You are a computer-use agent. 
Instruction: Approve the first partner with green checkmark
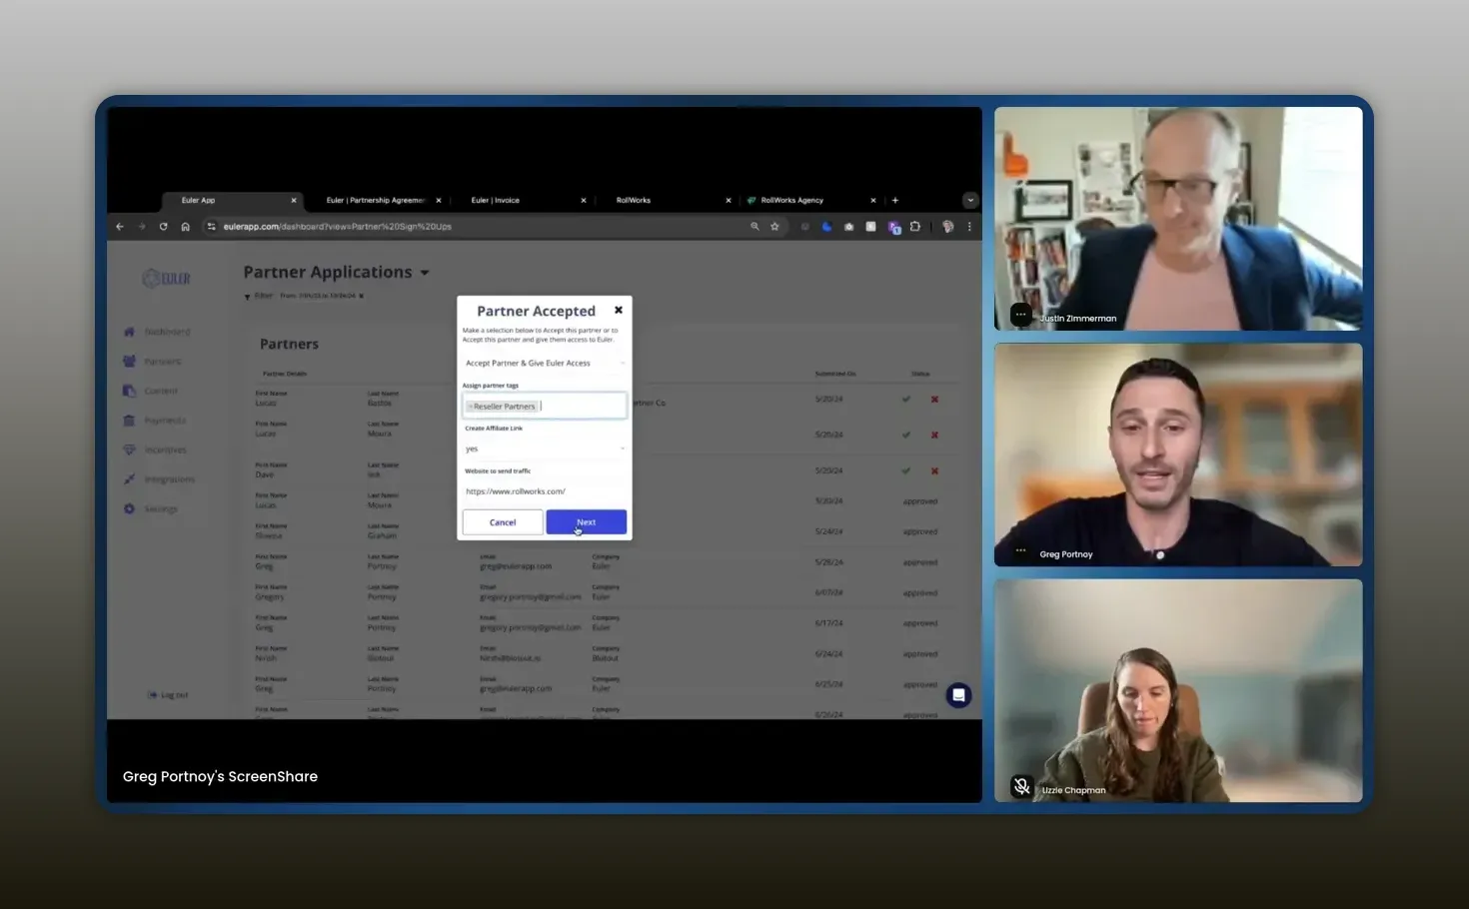(x=906, y=400)
